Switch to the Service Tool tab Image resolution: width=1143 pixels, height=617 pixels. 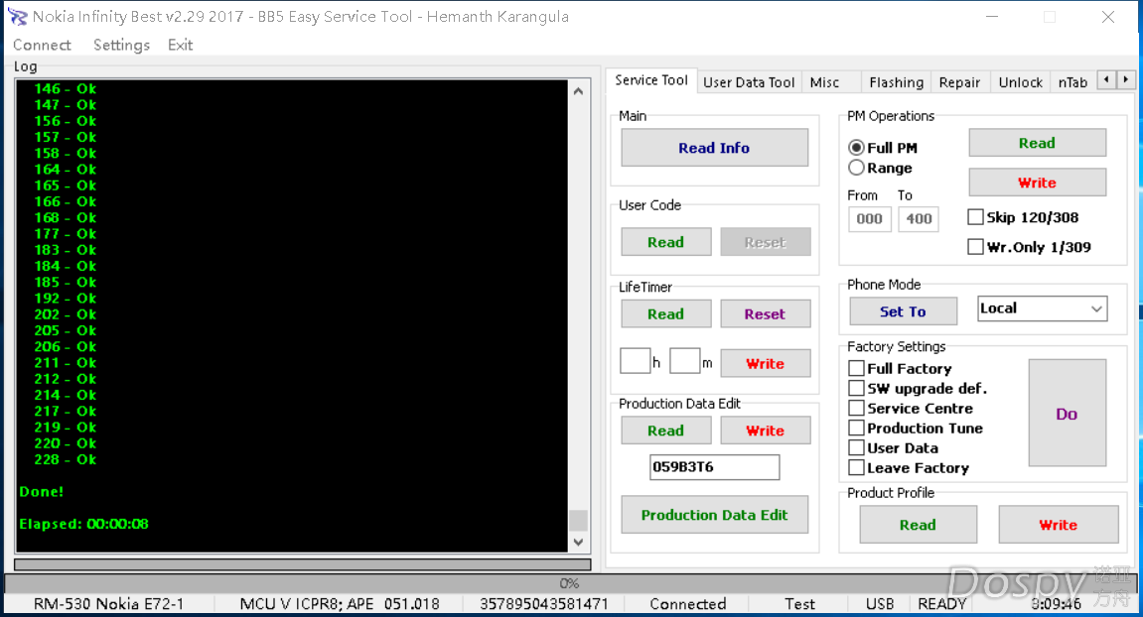tap(651, 80)
